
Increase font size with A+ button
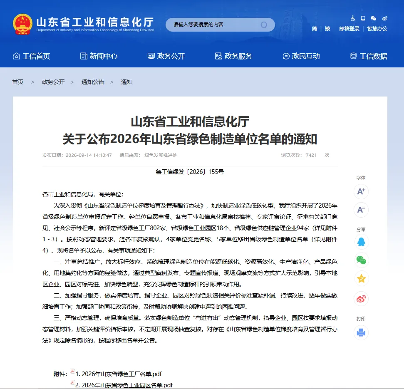pos(361,191)
